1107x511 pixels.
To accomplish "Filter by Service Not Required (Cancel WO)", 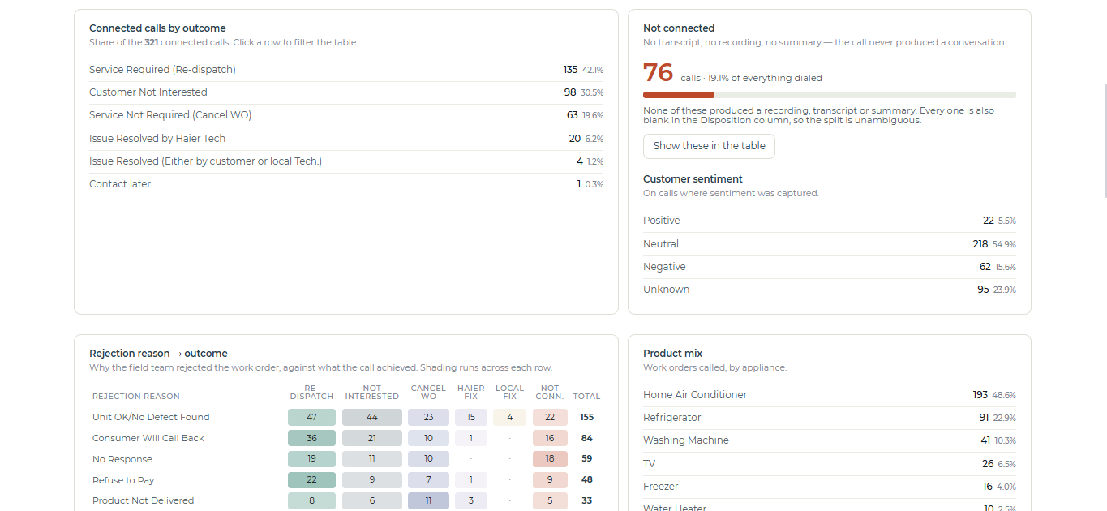I will [346, 115].
